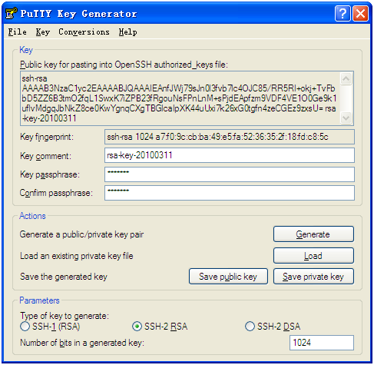Viewport: 374px width, 365px height.
Task: Open the Help menu
Action: point(127,32)
